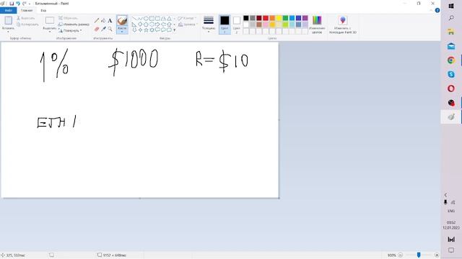Viewport: 462px width, 259px height.
Task: Click Edit with Paint 3D button
Action: click(x=343, y=24)
